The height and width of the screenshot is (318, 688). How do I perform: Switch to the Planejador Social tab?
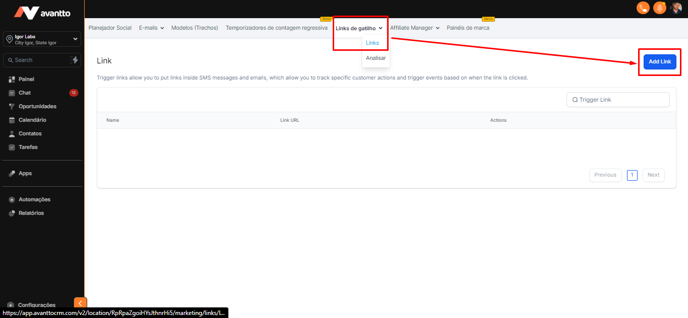(x=110, y=28)
